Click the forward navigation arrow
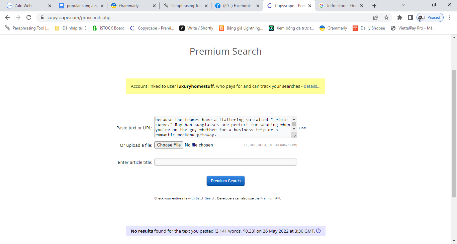 pyautogui.click(x=18, y=17)
